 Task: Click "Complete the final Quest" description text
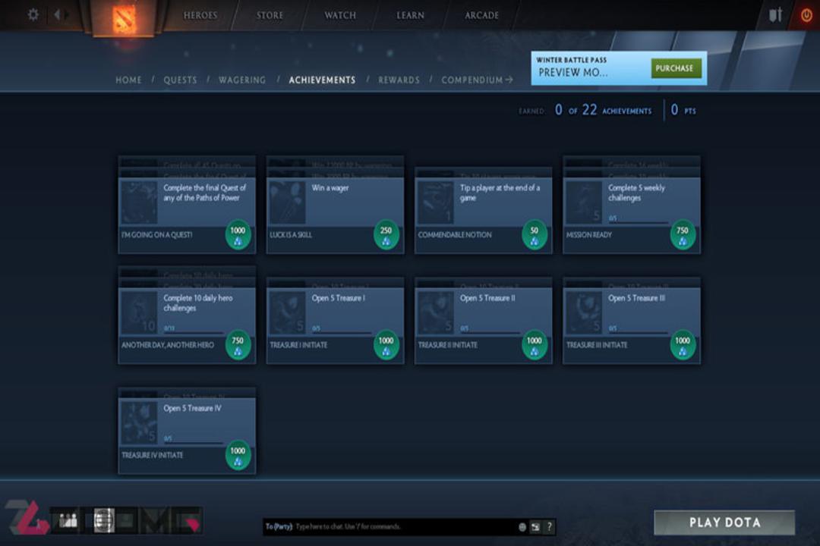click(204, 193)
